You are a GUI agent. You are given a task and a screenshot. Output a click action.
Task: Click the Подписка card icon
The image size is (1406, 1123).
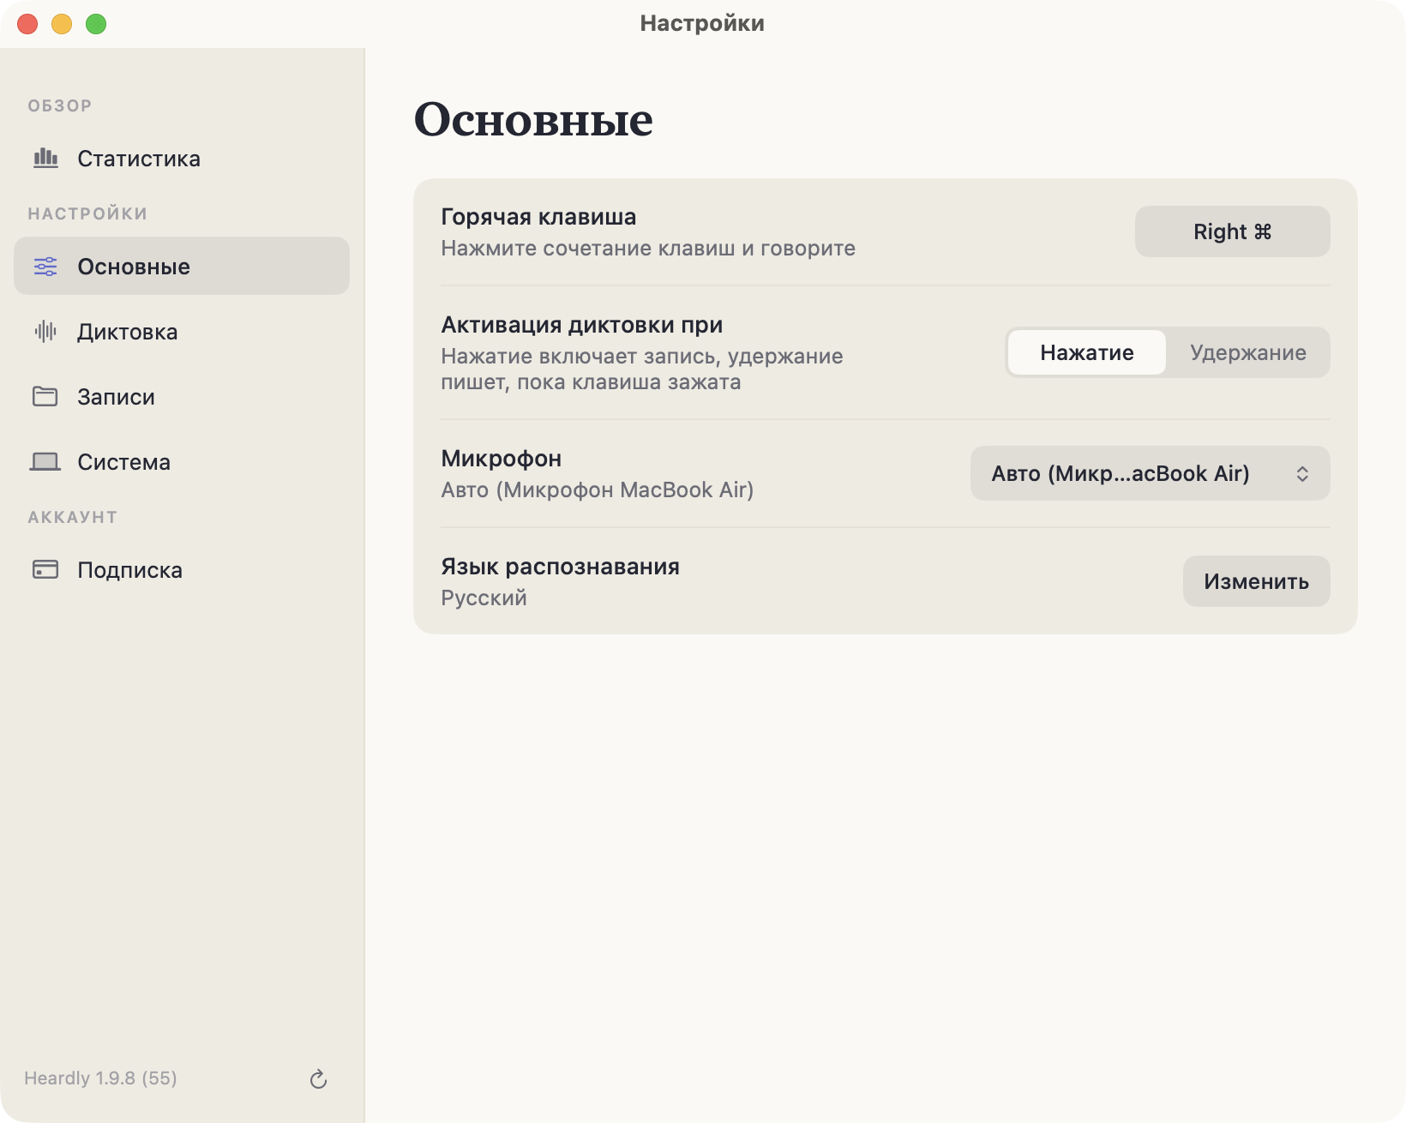pyautogui.click(x=45, y=569)
